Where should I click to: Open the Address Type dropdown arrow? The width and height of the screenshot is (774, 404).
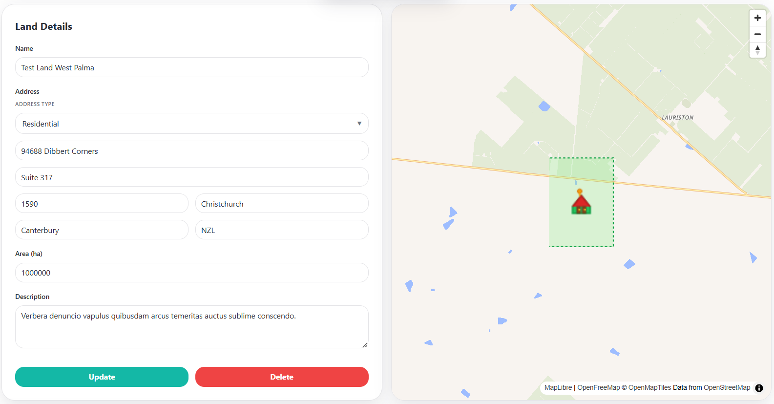pos(359,124)
